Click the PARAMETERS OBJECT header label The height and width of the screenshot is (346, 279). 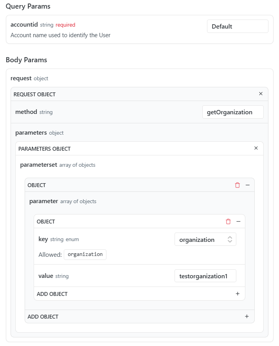[44, 149]
